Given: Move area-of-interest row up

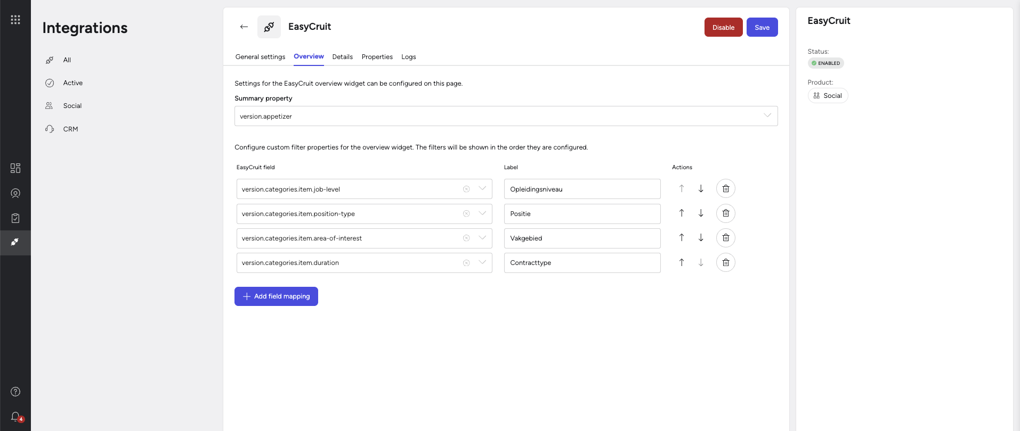Looking at the screenshot, I should click(682, 237).
